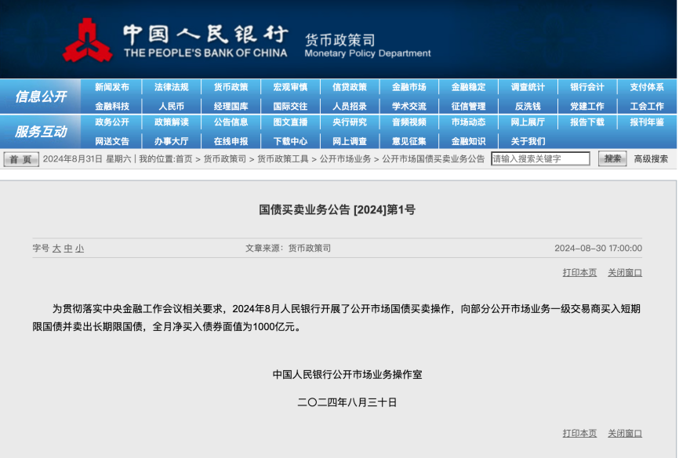Click 办事大厅 link

[x=172, y=141]
